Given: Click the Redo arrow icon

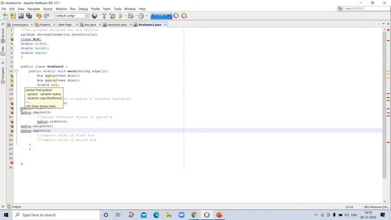Looking at the screenshot, I should 46,16.
